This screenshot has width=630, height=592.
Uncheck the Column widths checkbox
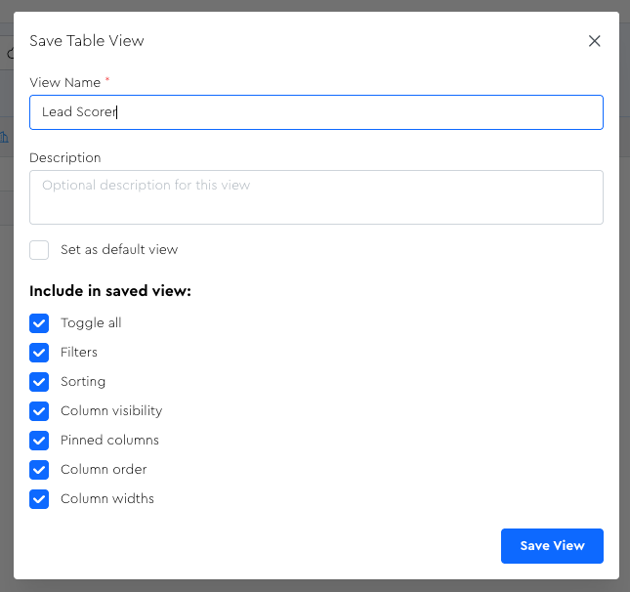pyautogui.click(x=39, y=499)
